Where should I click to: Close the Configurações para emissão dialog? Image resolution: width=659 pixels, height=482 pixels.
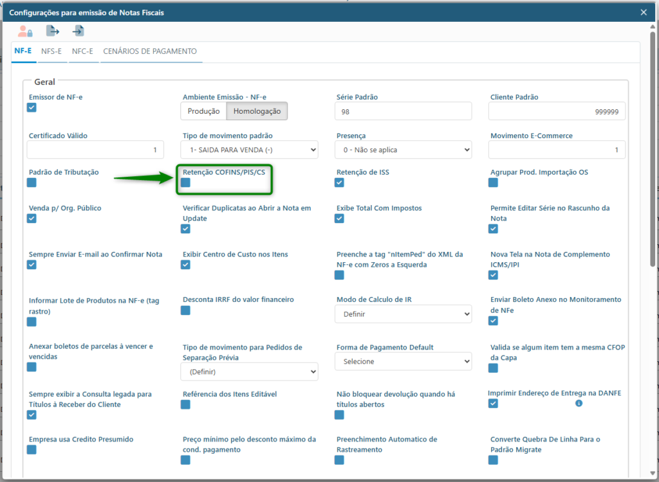[x=644, y=12]
